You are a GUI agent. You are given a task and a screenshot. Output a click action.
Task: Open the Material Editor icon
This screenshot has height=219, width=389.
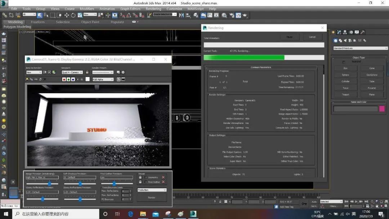[224, 15]
